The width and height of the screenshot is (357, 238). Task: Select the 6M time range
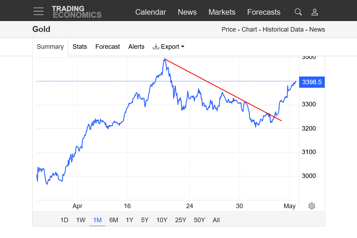tap(114, 220)
